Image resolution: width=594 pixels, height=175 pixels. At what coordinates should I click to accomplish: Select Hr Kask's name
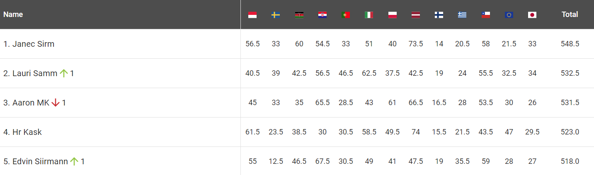[27, 132]
